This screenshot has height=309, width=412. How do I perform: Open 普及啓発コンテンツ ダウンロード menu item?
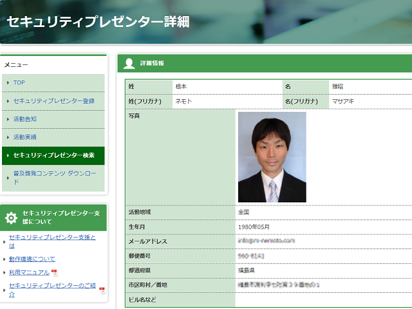54,178
